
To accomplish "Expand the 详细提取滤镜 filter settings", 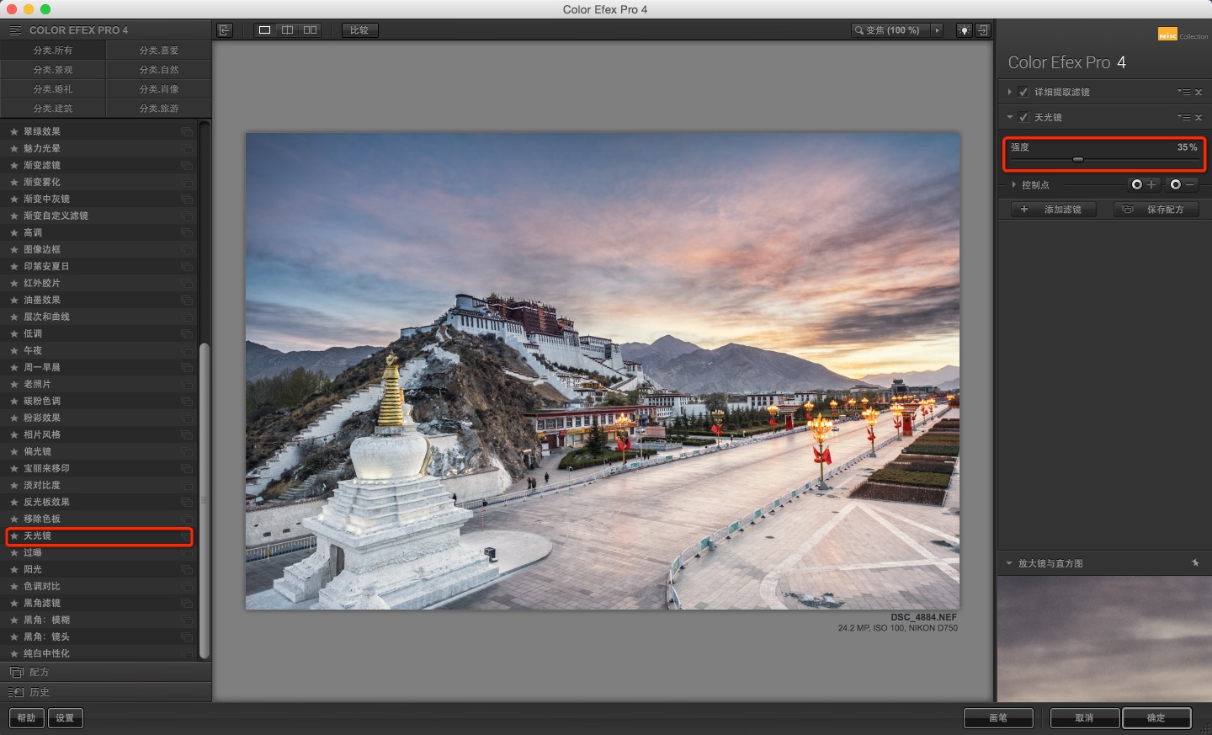I will pos(1009,93).
